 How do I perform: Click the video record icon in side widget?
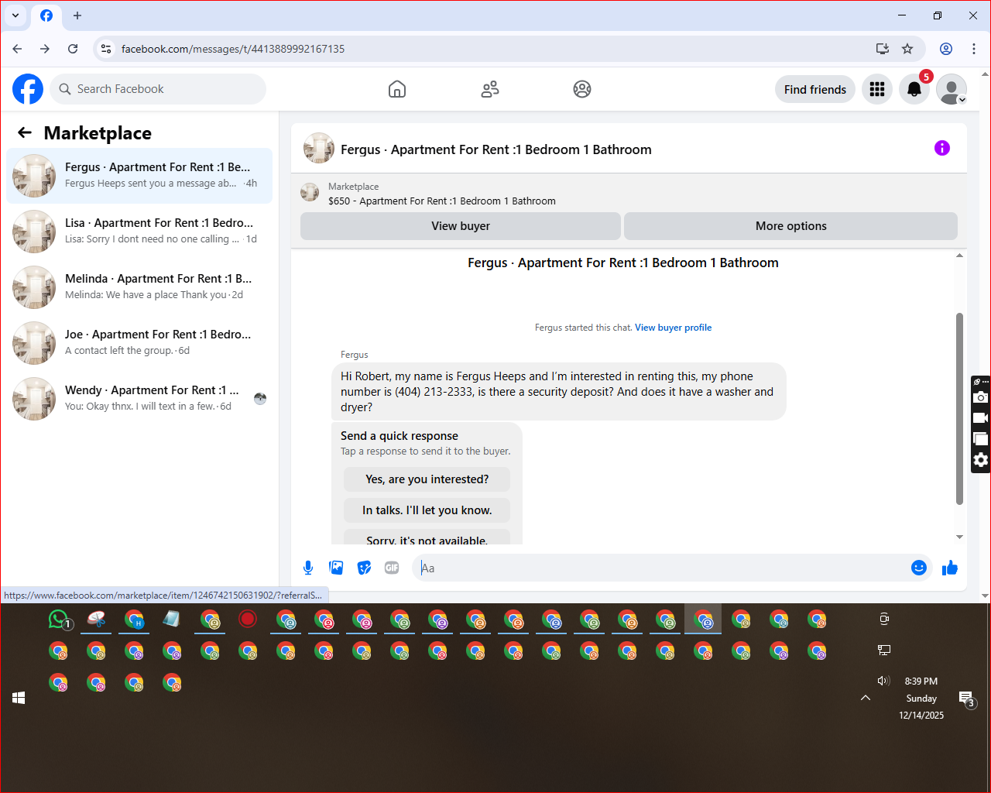[981, 418]
